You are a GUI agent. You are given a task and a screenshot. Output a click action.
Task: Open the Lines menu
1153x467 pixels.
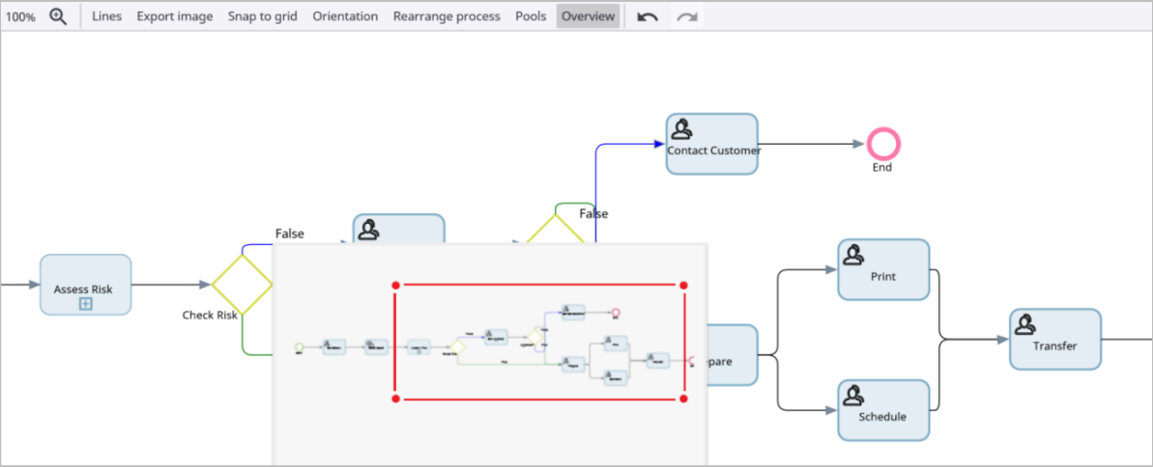[106, 16]
